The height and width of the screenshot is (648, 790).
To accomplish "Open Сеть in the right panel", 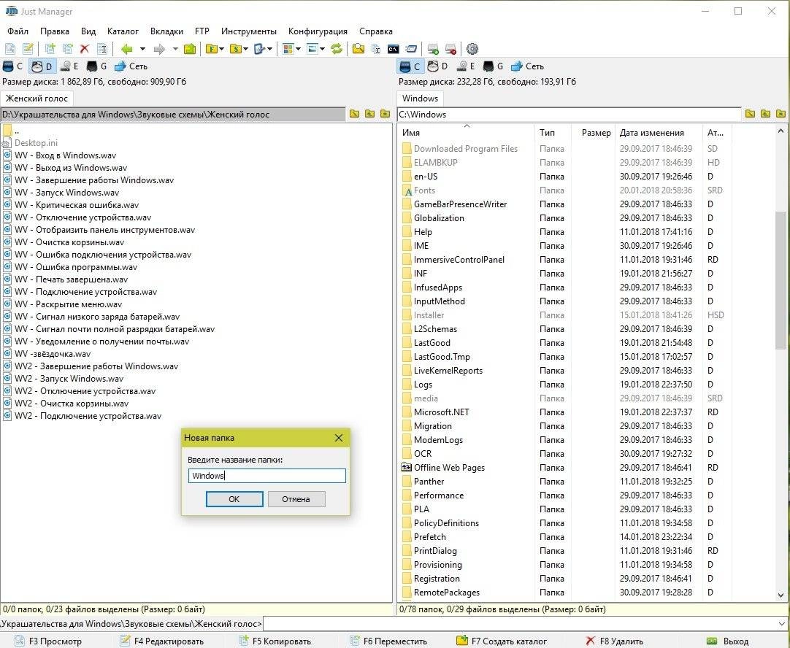I will [x=527, y=66].
